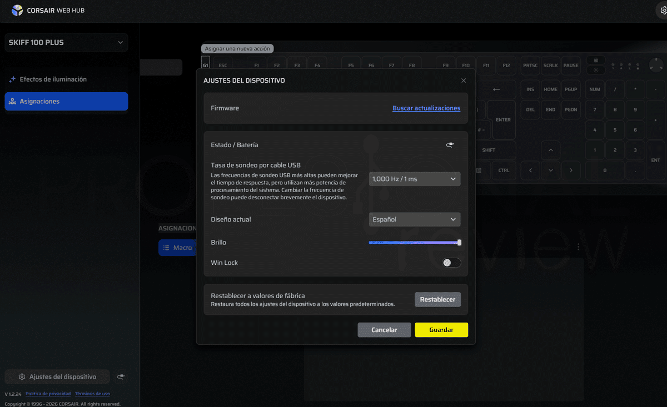Click the USB connection icon in the sidebar footer
The image size is (667, 407).
(121, 377)
